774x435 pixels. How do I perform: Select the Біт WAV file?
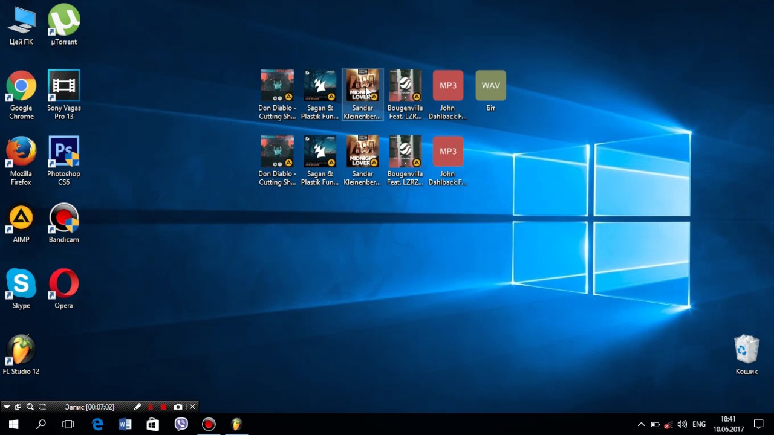[x=490, y=91]
